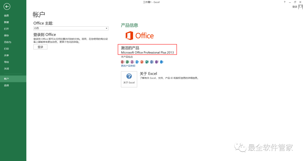Minimize the Excel window

pyautogui.click(x=290, y=2)
